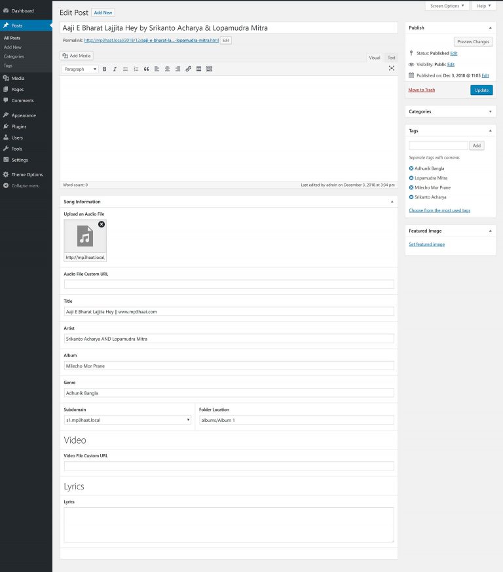This screenshot has width=503, height=572.
Task: Switch to the Text editor tab
Action: tap(391, 58)
